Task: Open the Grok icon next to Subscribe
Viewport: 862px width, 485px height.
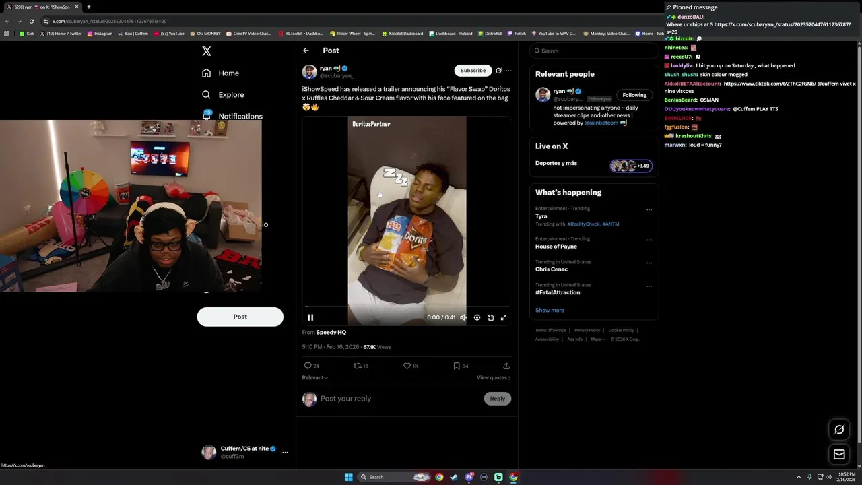Action: (498, 71)
